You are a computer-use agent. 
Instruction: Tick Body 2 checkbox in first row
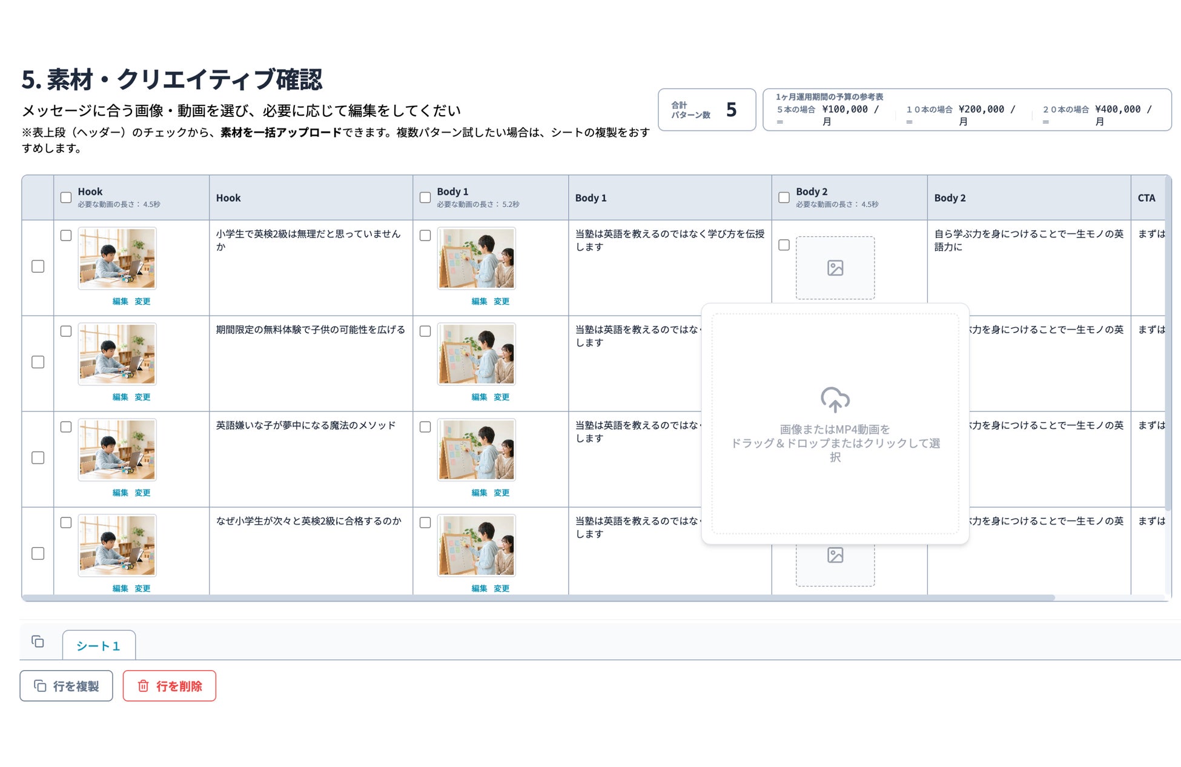pyautogui.click(x=784, y=245)
